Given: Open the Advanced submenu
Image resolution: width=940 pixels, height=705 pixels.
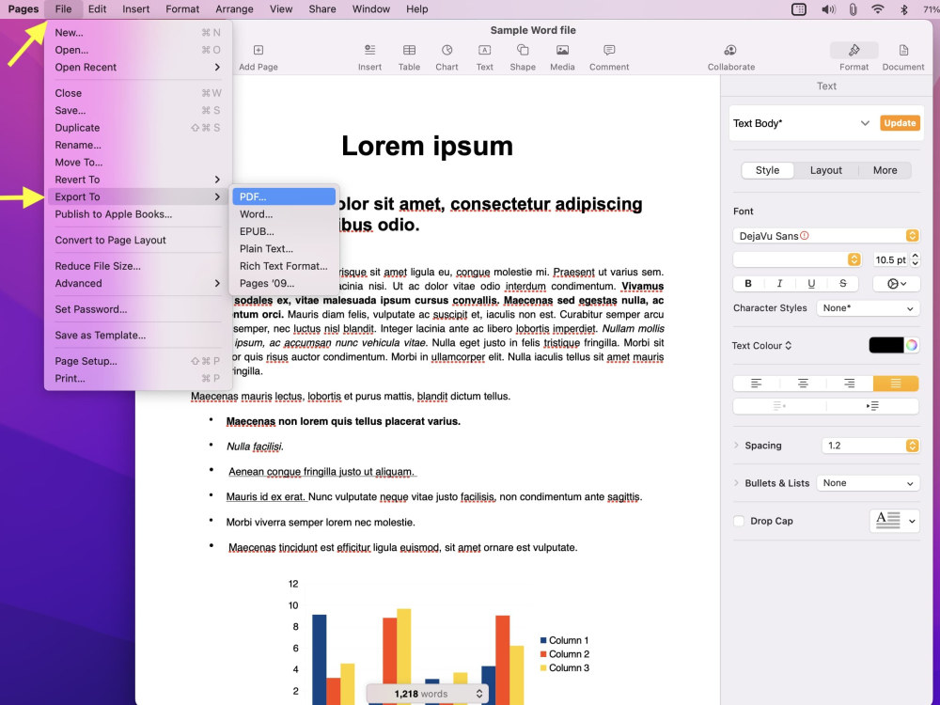Looking at the screenshot, I should point(138,284).
